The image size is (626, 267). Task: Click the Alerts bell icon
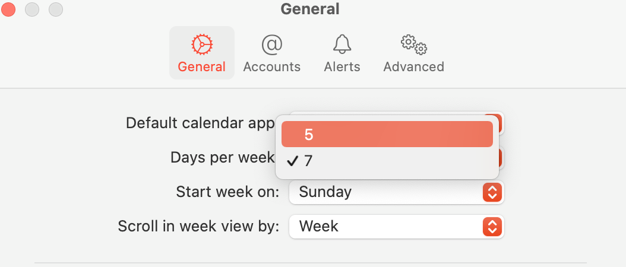point(342,44)
